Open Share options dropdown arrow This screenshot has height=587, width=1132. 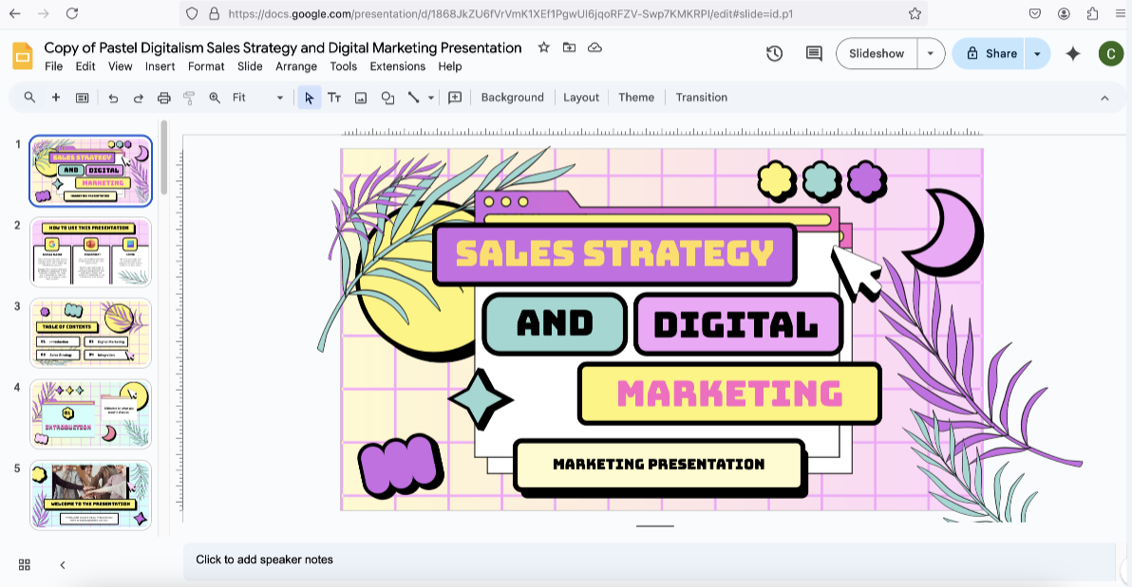pyautogui.click(x=1037, y=53)
